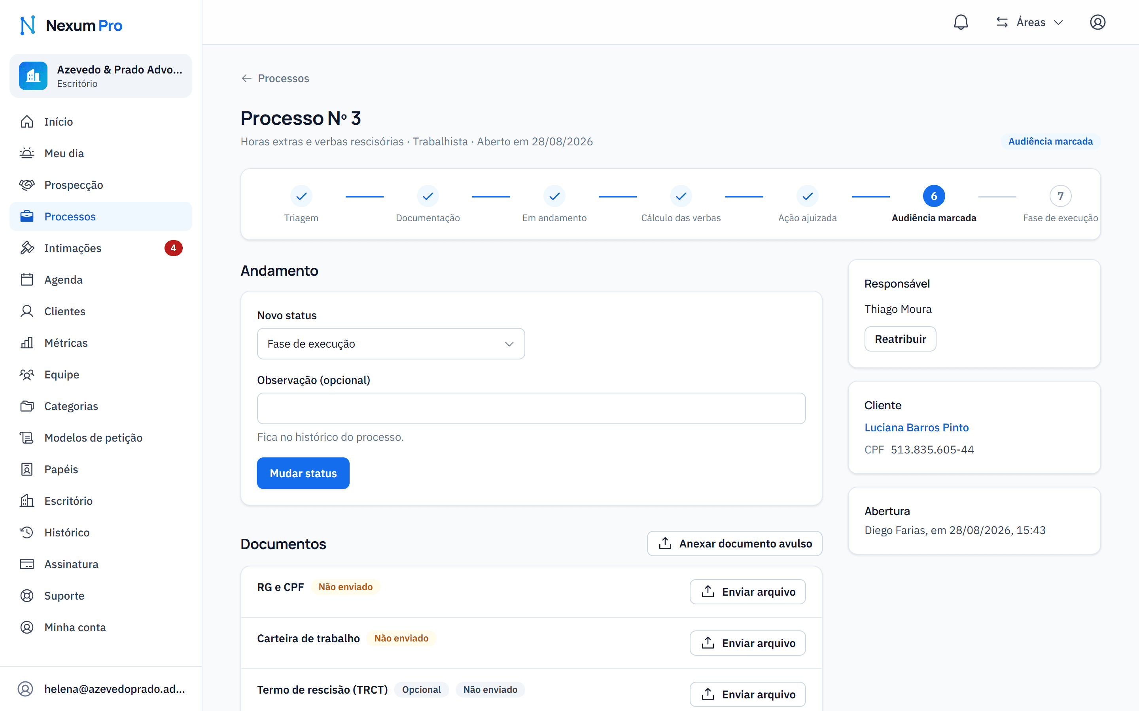Click the Cálculo das verbas step
The width and height of the screenshot is (1139, 711).
(x=681, y=196)
